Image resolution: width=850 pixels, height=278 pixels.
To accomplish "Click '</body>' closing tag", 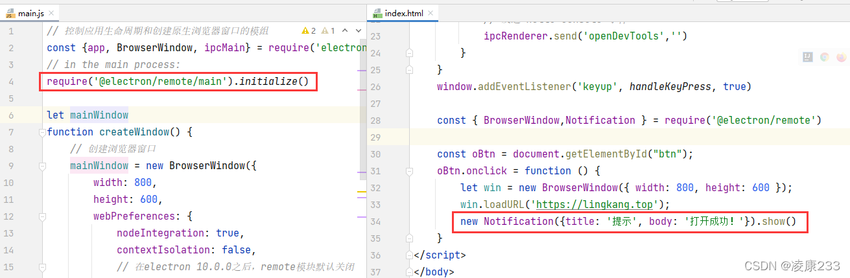I will pos(434,272).
